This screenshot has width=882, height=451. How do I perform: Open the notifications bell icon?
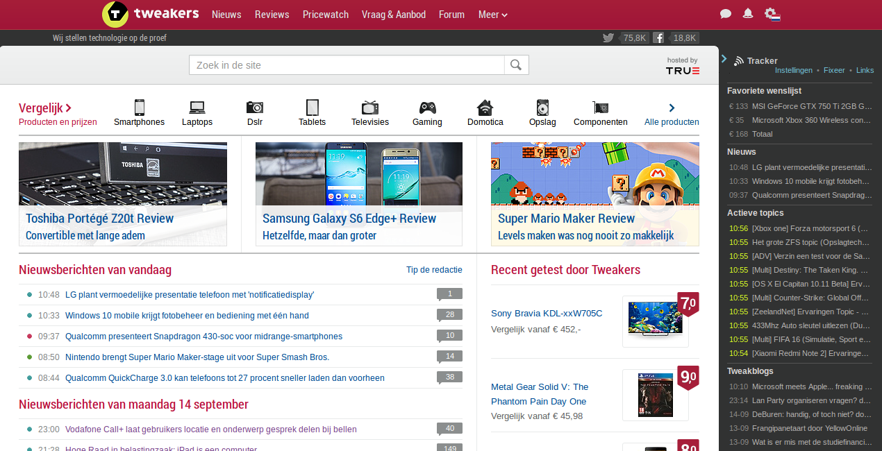pos(748,13)
